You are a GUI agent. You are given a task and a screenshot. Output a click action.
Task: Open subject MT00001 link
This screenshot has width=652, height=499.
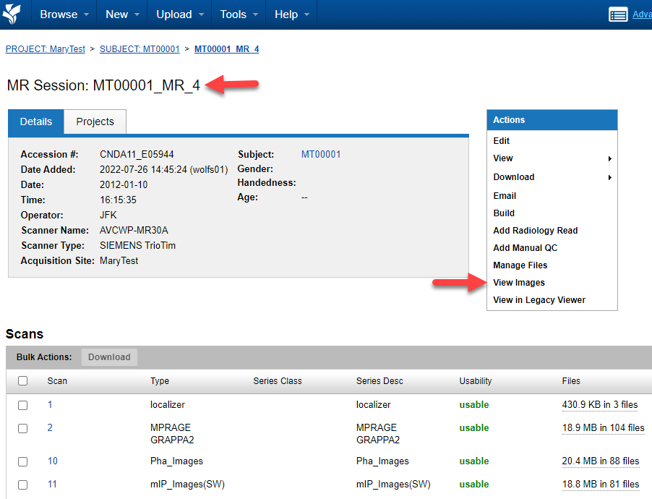(x=320, y=154)
